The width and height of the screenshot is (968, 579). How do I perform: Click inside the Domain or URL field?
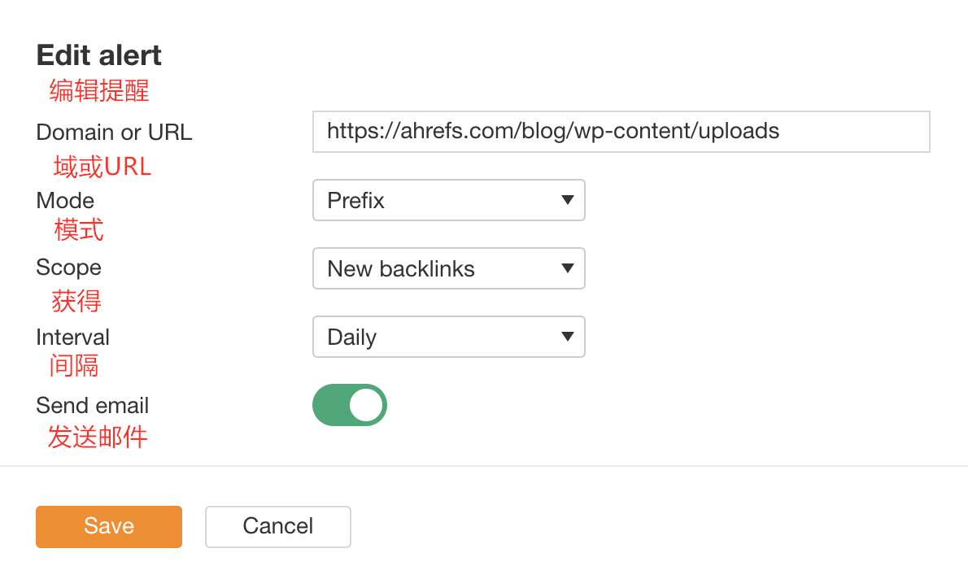(621, 131)
